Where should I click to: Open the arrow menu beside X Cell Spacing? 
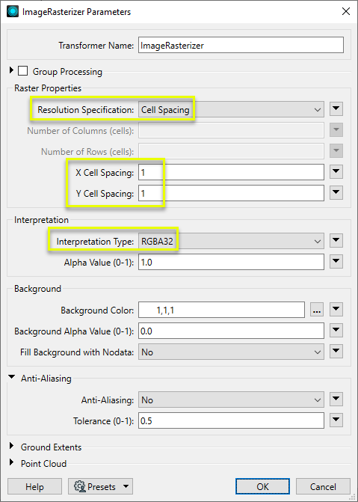[336, 172]
